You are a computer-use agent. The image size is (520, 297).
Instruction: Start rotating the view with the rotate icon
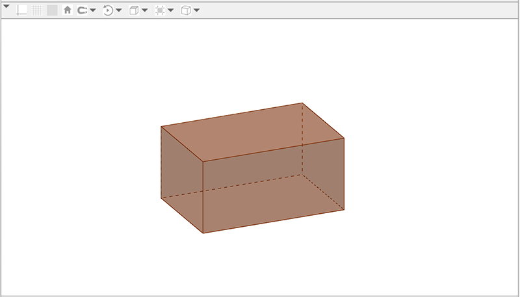coord(108,10)
